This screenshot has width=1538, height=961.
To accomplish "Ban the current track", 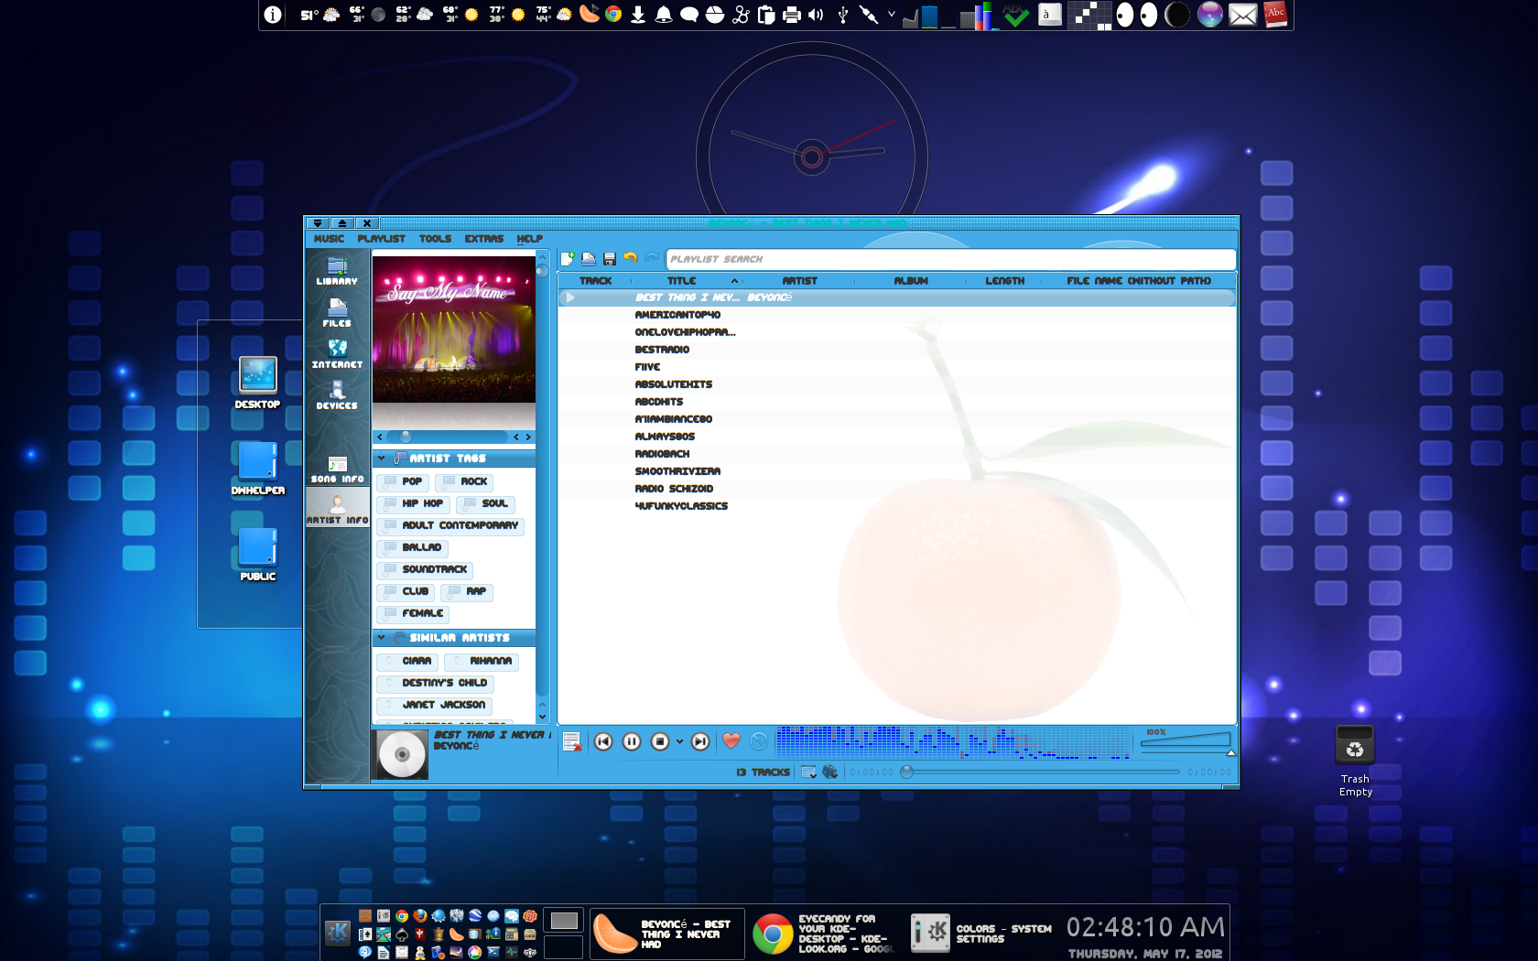I will click(759, 741).
